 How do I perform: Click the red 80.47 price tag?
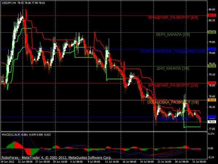212,15
